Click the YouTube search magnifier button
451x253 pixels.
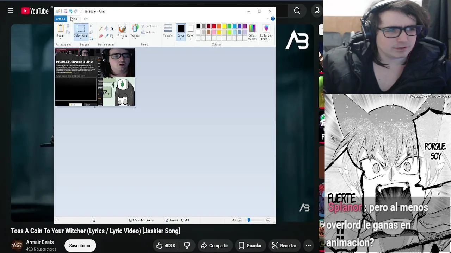pyautogui.click(x=297, y=11)
